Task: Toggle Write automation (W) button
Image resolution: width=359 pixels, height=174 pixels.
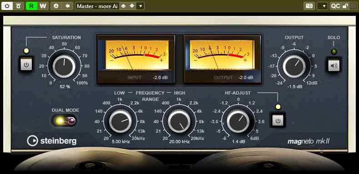Action: click(x=43, y=6)
